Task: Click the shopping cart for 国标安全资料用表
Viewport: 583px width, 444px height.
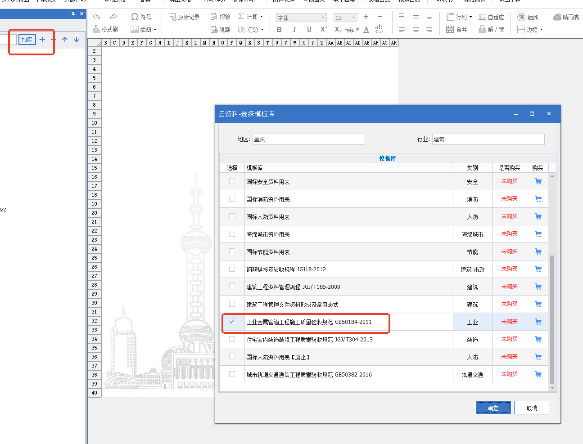Action: click(x=538, y=181)
